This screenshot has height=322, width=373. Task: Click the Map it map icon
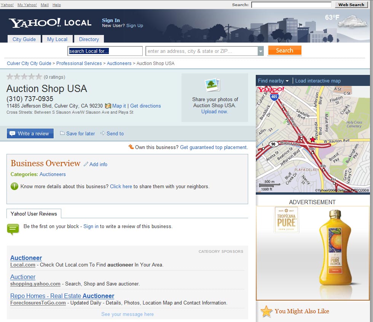coord(108,106)
